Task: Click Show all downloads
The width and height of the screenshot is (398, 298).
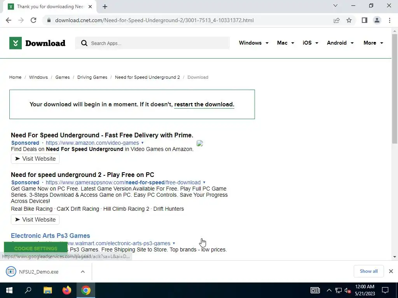Action: [368, 271]
